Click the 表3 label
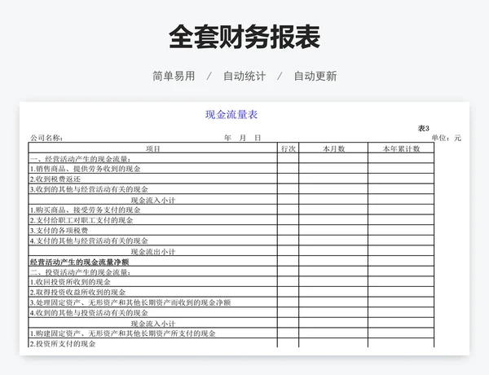 tap(424, 128)
